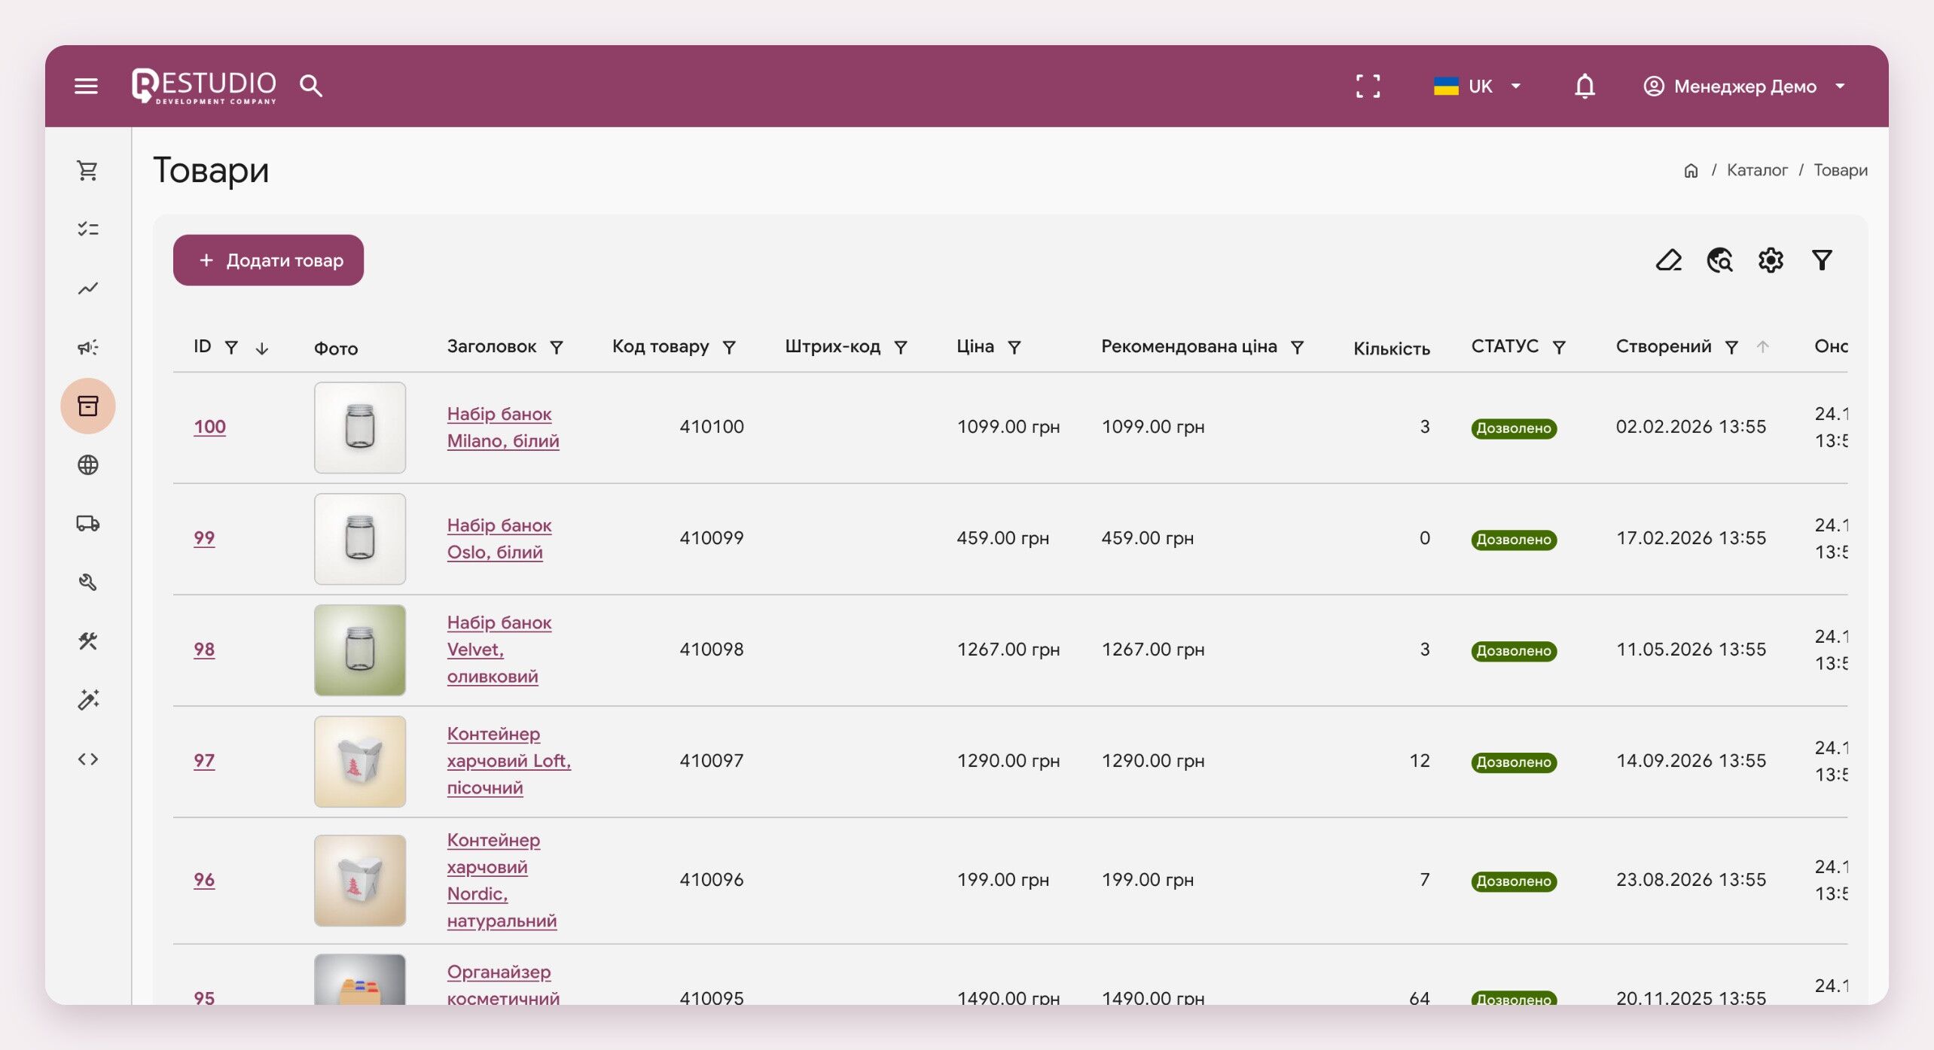
Task: Open Набір банок Oslo, білий link
Action: tap(499, 539)
